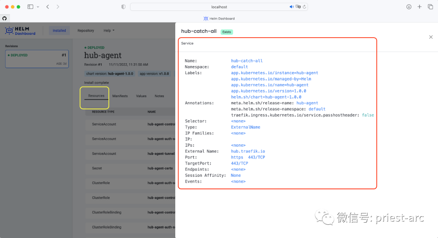Go back with the browser back arrow
Screen dimensions: 438x238
[48, 7]
